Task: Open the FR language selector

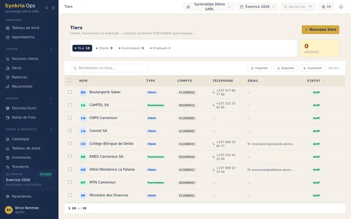Action: pos(326,7)
